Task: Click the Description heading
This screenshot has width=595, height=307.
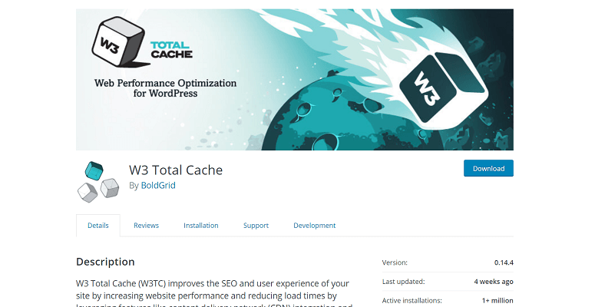Action: [x=105, y=262]
